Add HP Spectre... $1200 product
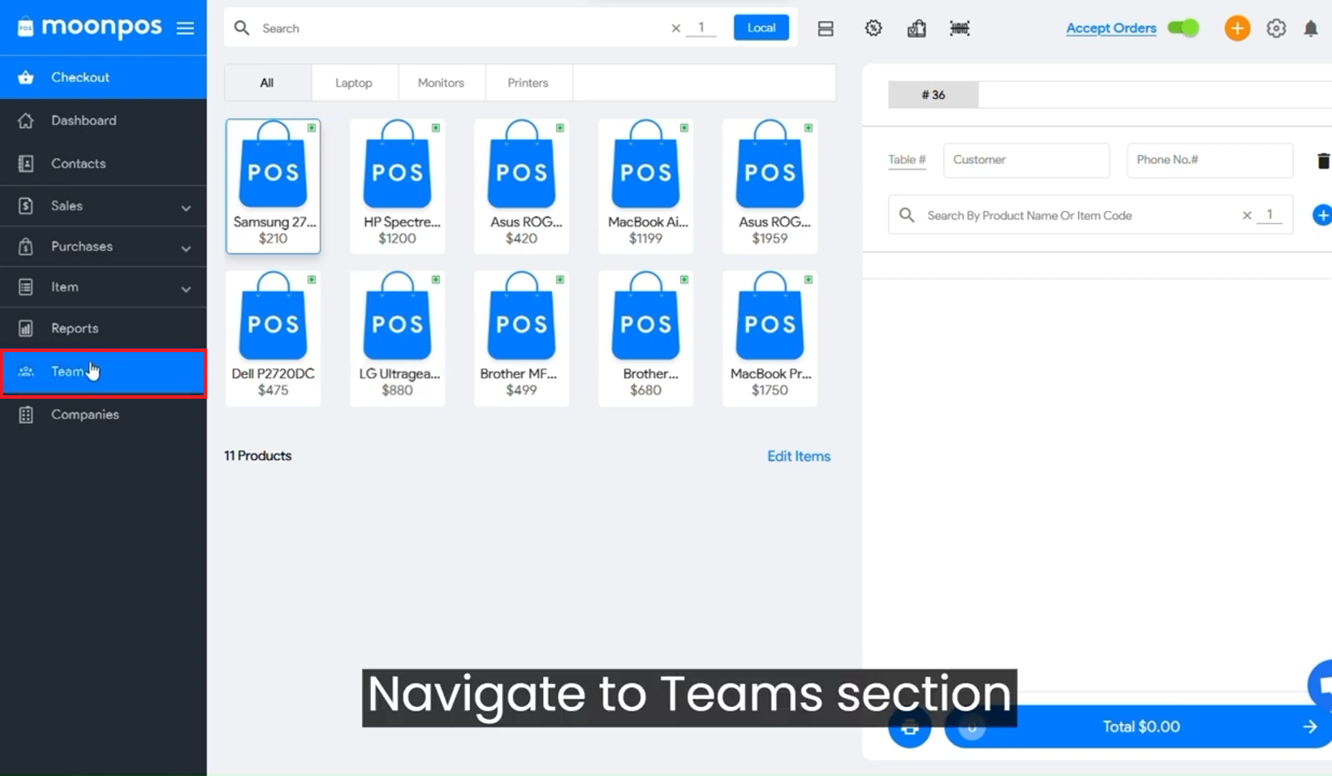This screenshot has width=1332, height=776. tap(398, 186)
